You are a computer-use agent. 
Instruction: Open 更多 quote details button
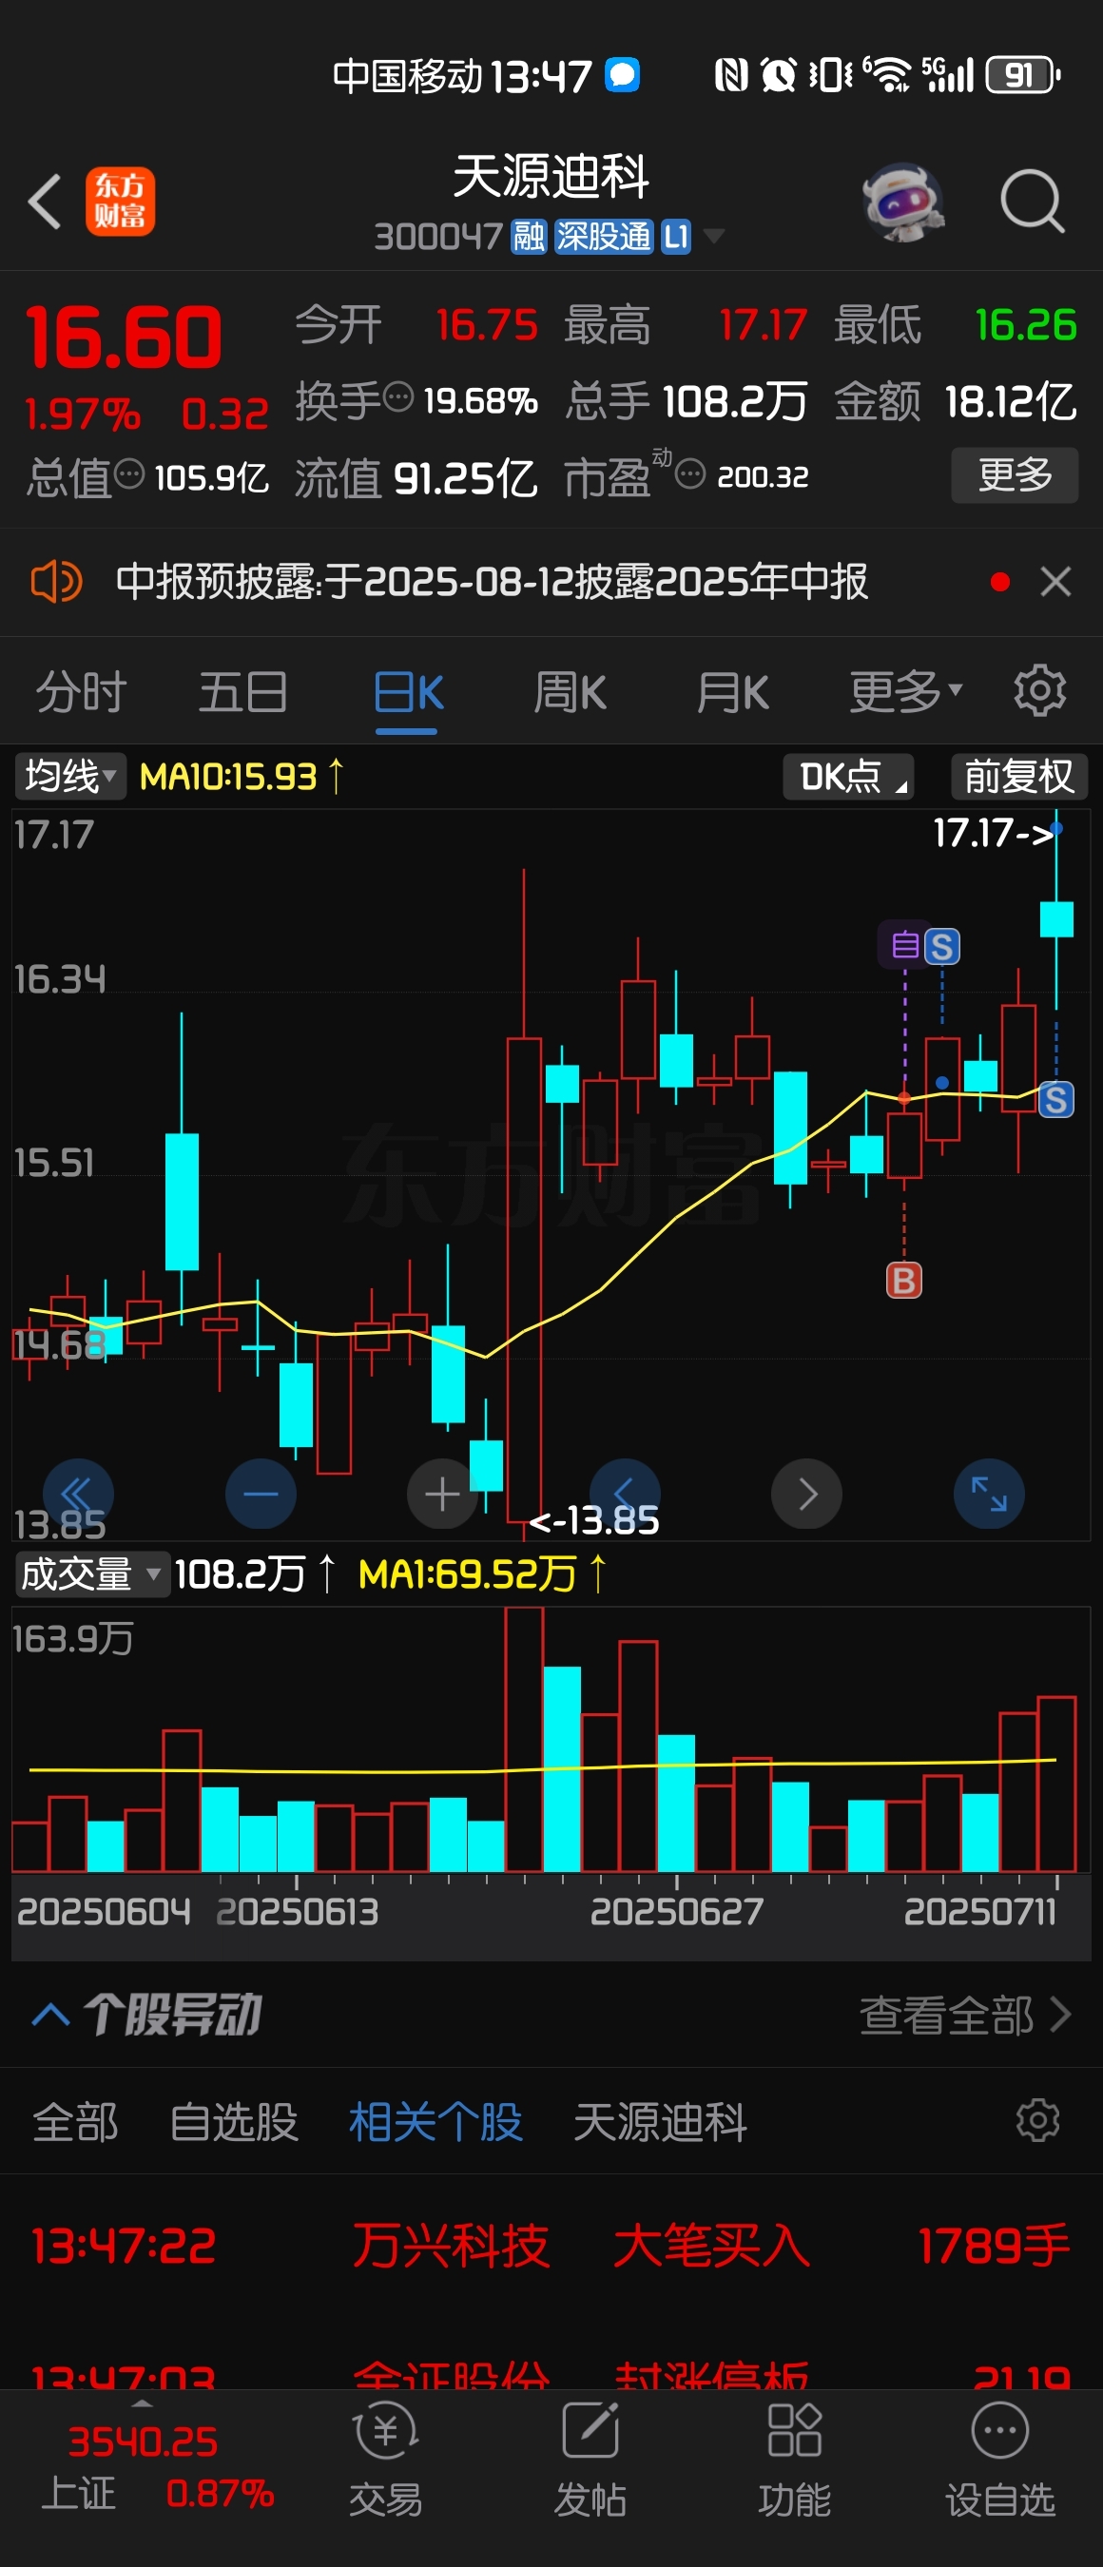[x=1015, y=474]
